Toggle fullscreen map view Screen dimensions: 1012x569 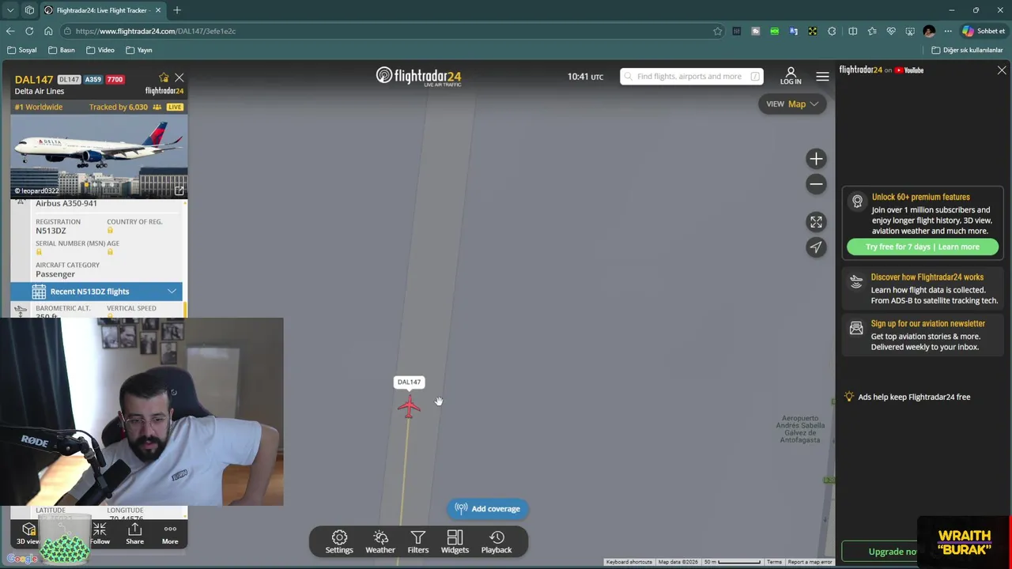816,222
